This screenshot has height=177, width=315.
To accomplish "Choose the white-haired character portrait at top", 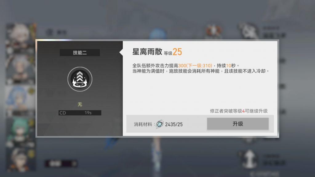I will pos(21,38).
